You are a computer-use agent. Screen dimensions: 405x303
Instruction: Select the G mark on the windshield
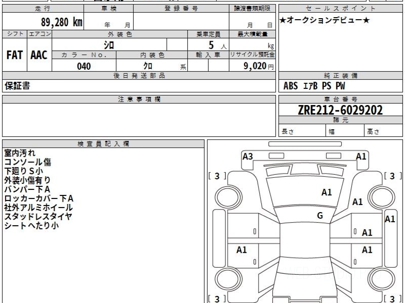point(320,216)
